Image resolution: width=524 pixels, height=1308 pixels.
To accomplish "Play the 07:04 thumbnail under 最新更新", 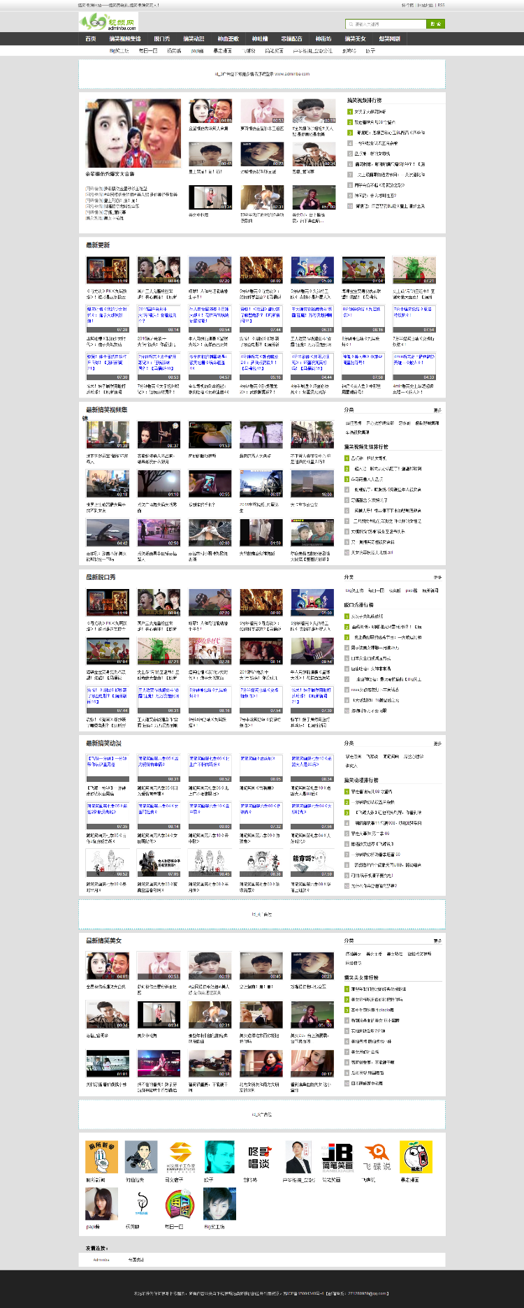I will pyautogui.click(x=363, y=270).
